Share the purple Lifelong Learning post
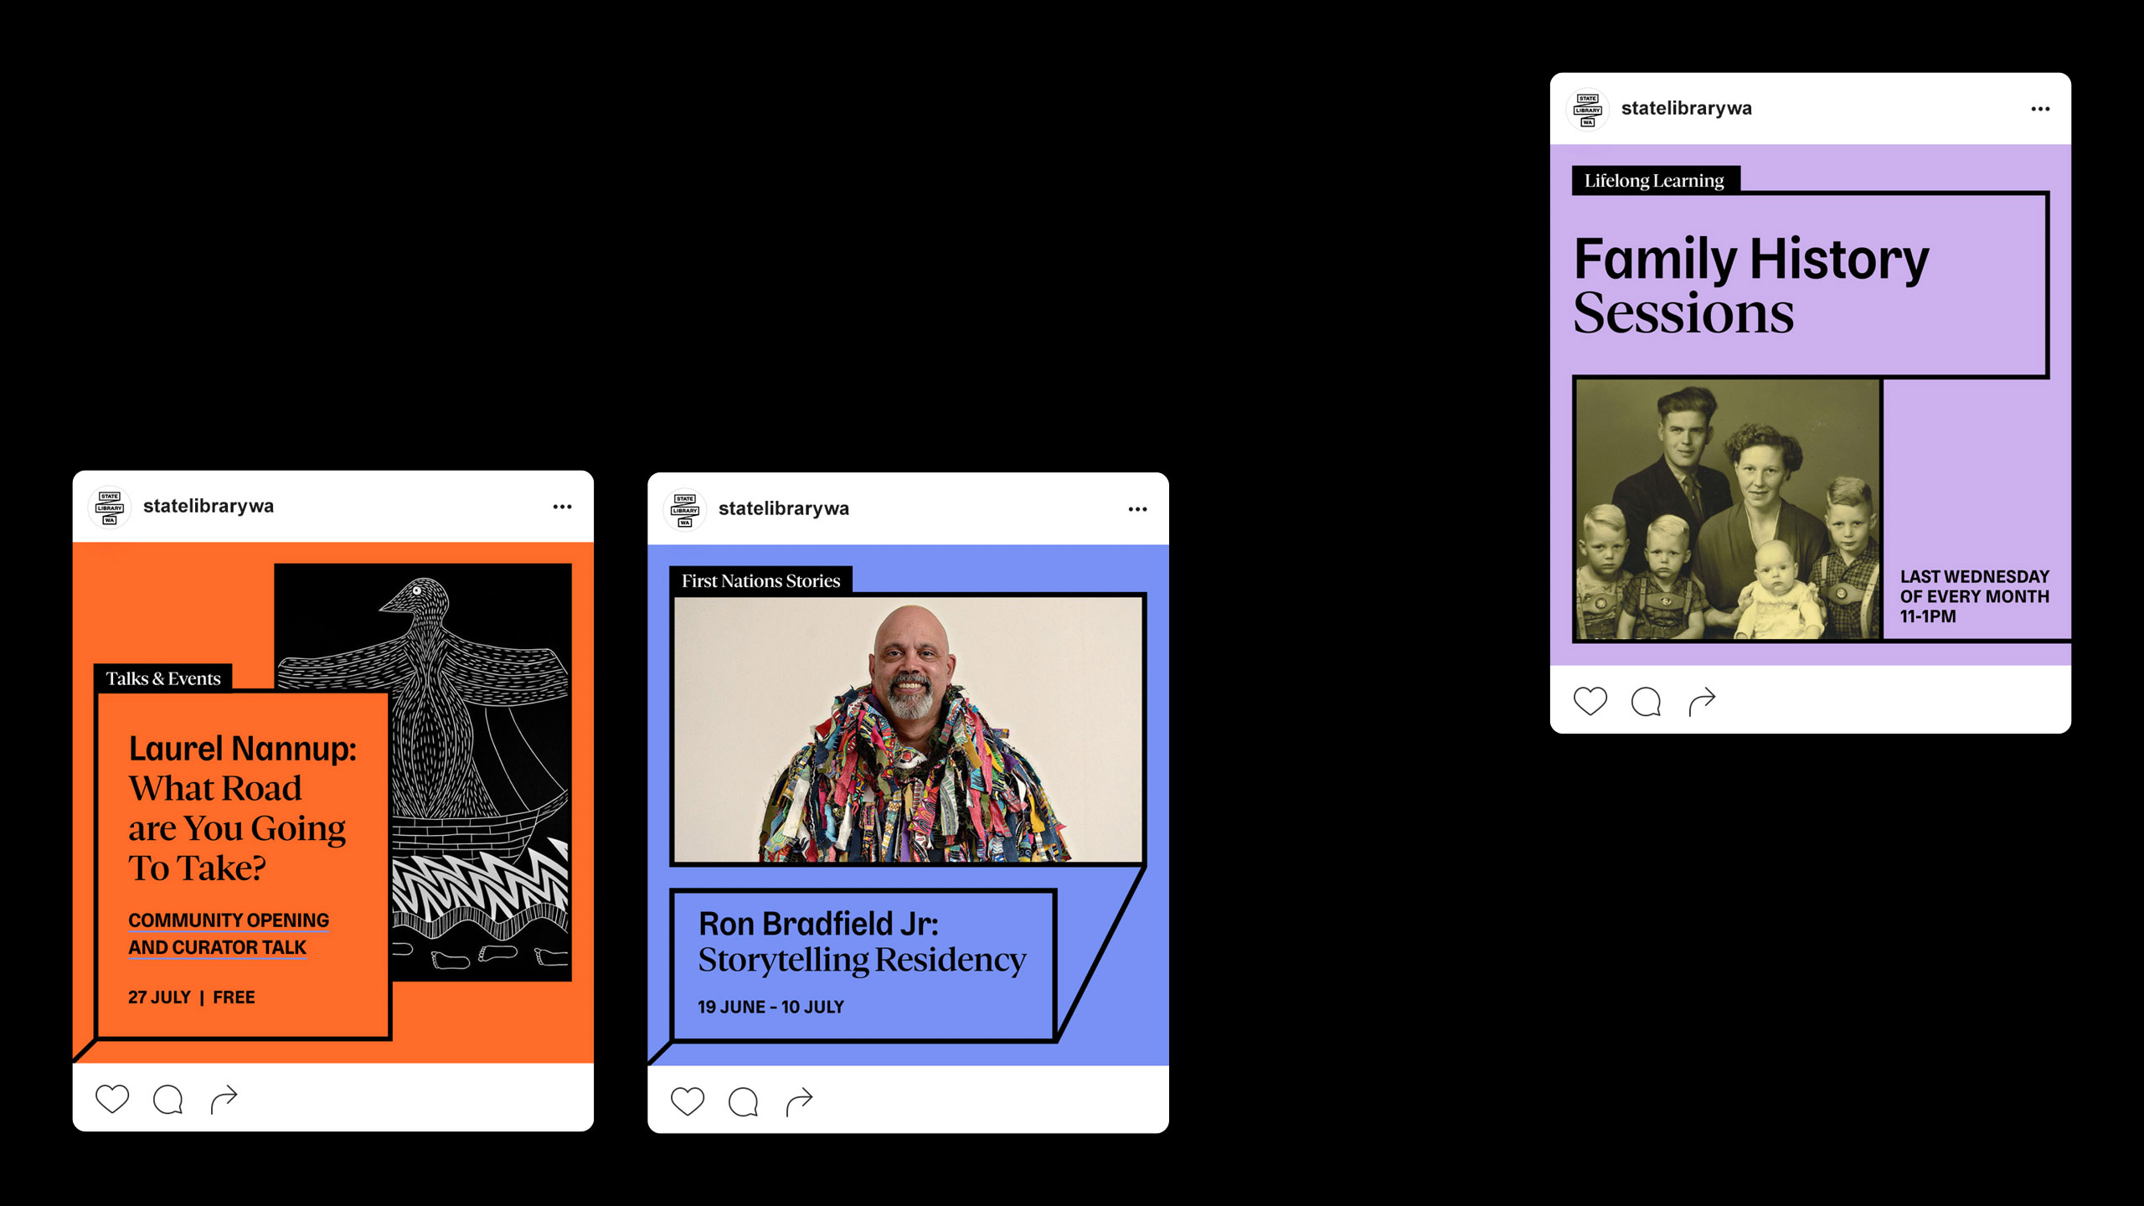Viewport: 2144px width, 1206px height. coord(1702,702)
